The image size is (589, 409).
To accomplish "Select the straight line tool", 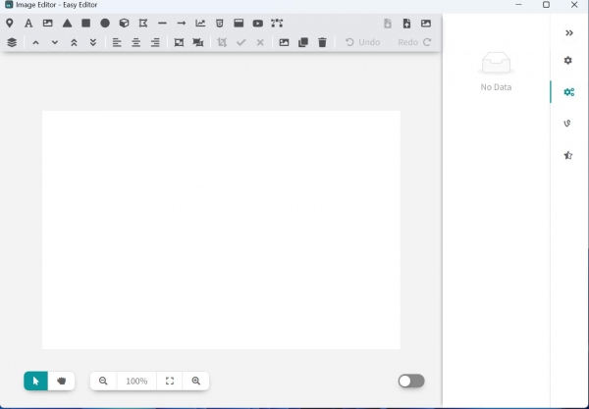I will [x=162, y=24].
